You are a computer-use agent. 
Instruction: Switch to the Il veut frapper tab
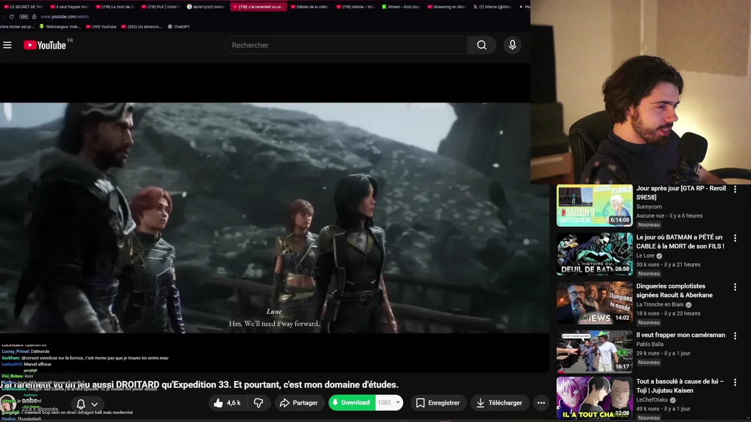tap(69, 6)
